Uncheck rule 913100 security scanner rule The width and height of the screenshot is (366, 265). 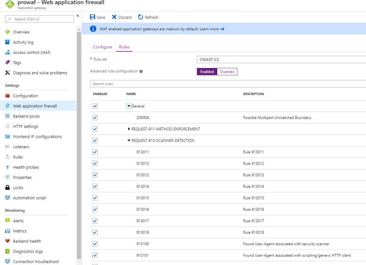click(x=95, y=244)
